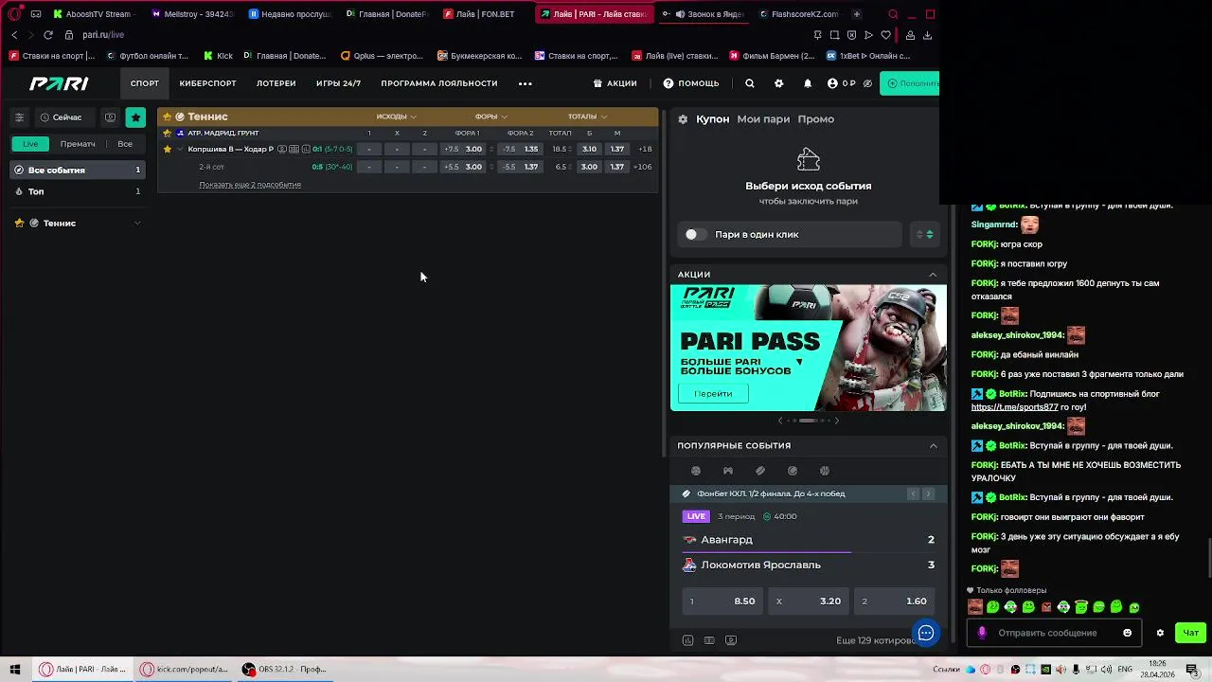Select hockey icon in popular events

760,471
